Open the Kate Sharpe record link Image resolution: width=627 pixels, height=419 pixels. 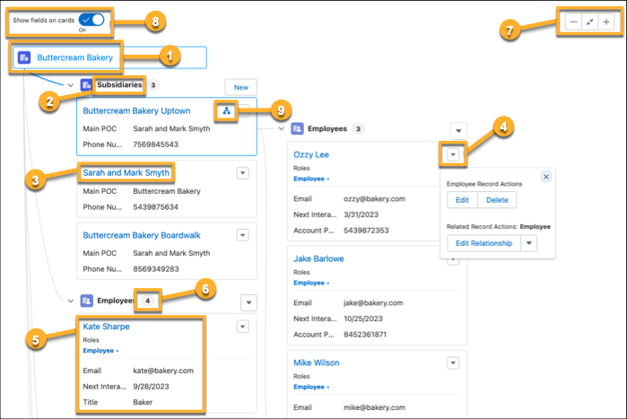106,327
